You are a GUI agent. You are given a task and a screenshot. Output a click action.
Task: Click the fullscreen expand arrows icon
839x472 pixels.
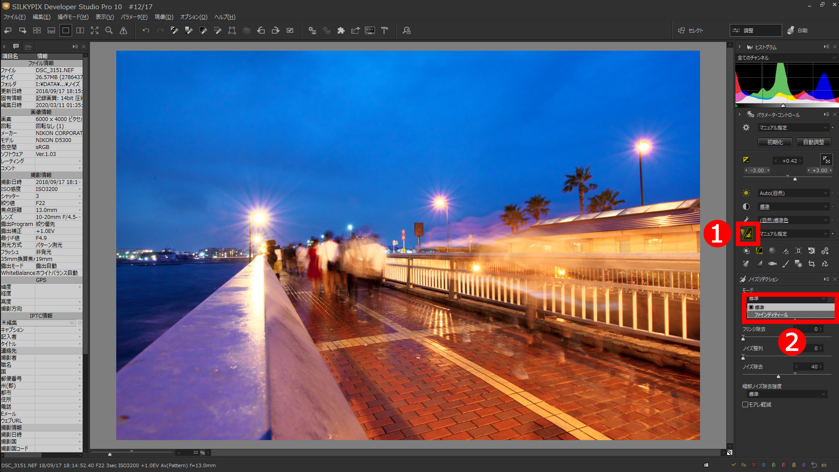coord(94,31)
